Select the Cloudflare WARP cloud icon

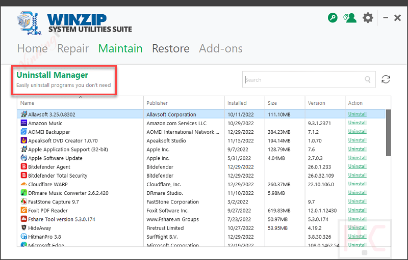(23, 184)
